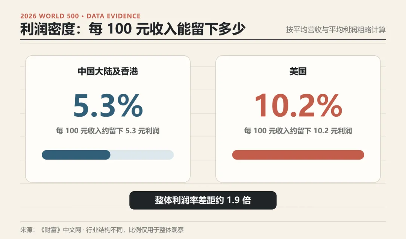Select the 美国 card heading
The width and height of the screenshot is (406, 239).
click(x=298, y=71)
